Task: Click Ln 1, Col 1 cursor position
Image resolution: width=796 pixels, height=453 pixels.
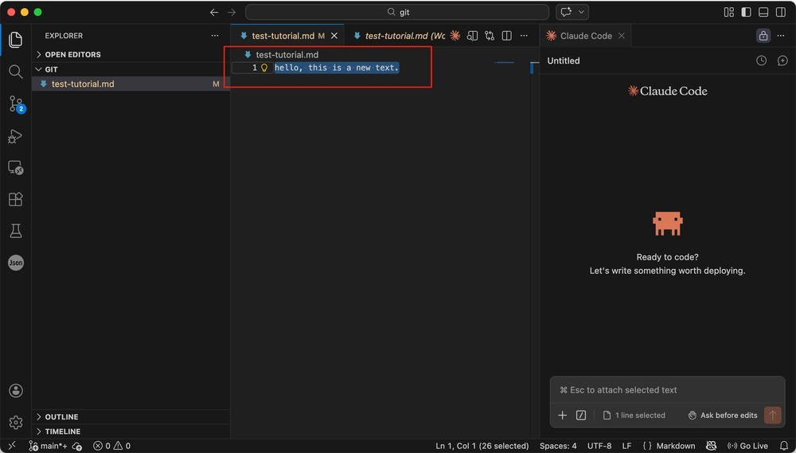Action: pos(482,446)
